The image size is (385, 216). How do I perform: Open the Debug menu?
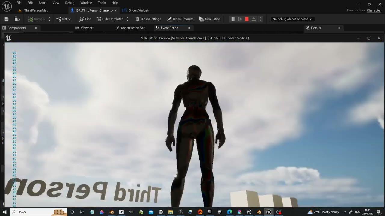(x=70, y=3)
